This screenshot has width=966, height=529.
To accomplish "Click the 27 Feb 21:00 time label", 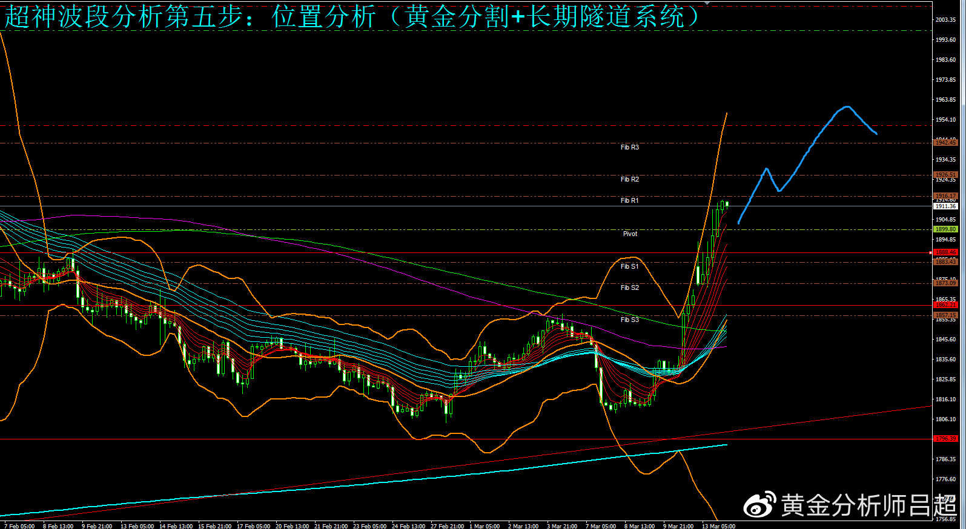I will [x=447, y=526].
